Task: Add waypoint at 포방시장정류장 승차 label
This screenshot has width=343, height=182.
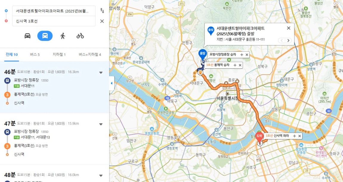Action: (x=242, y=55)
